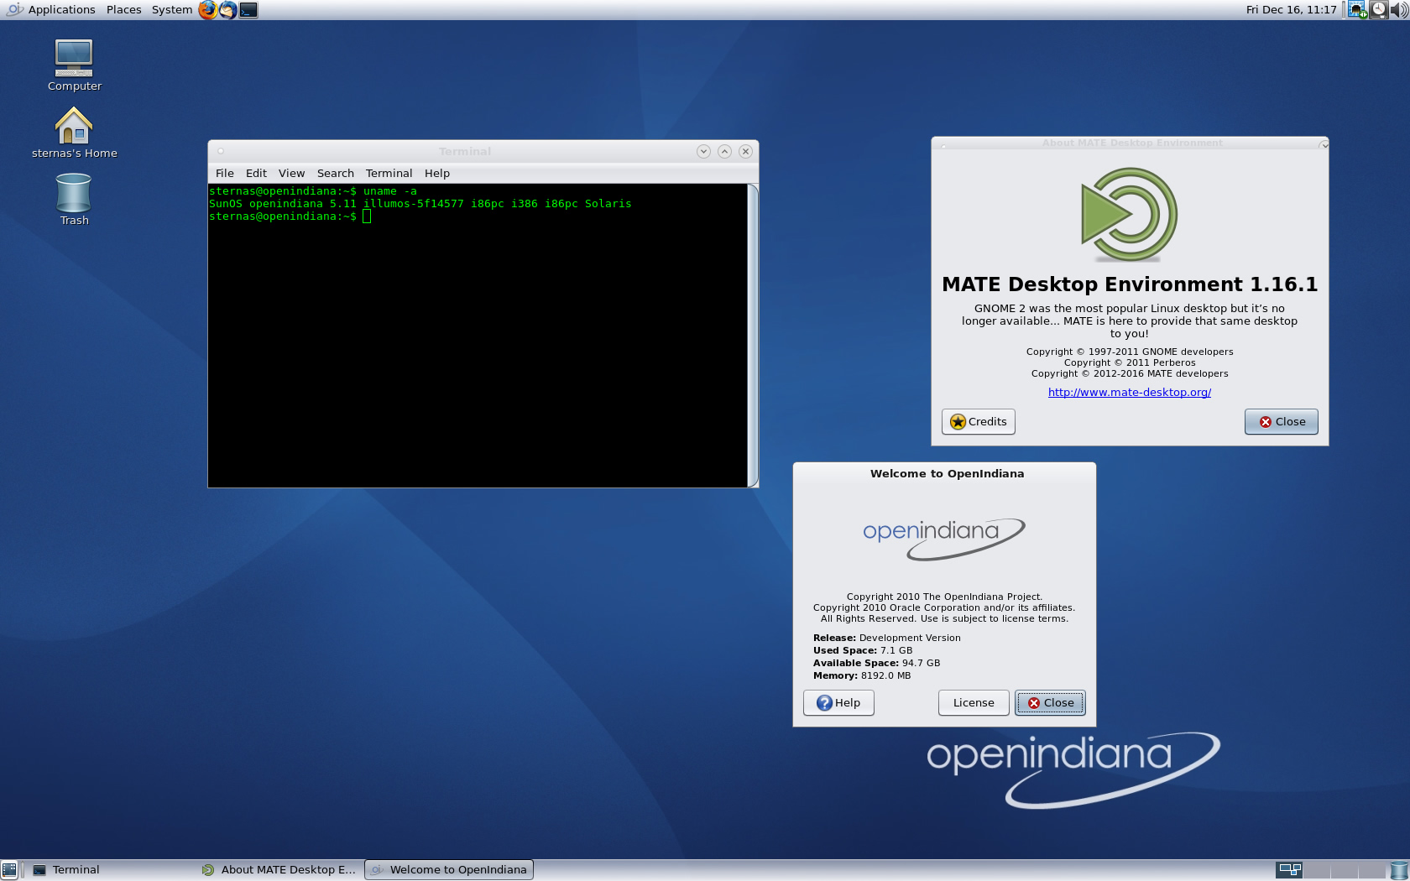
Task: Click the date and time clock
Action: point(1291,10)
